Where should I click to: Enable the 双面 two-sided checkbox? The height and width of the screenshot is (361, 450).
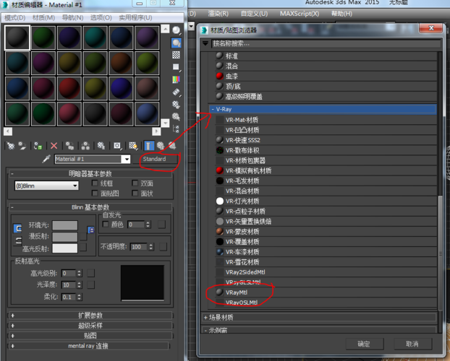(135, 183)
